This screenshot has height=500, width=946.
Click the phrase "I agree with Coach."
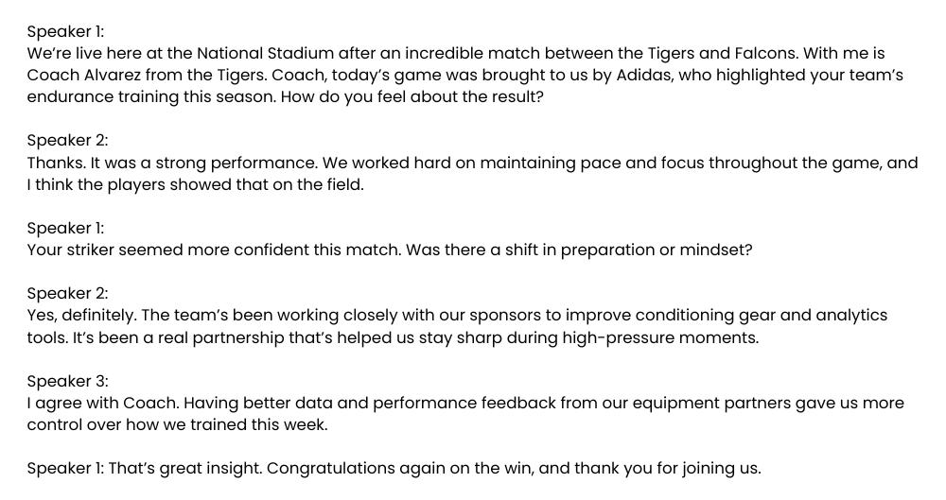102,403
